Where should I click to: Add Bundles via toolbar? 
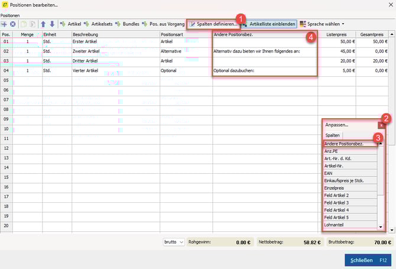127,24
